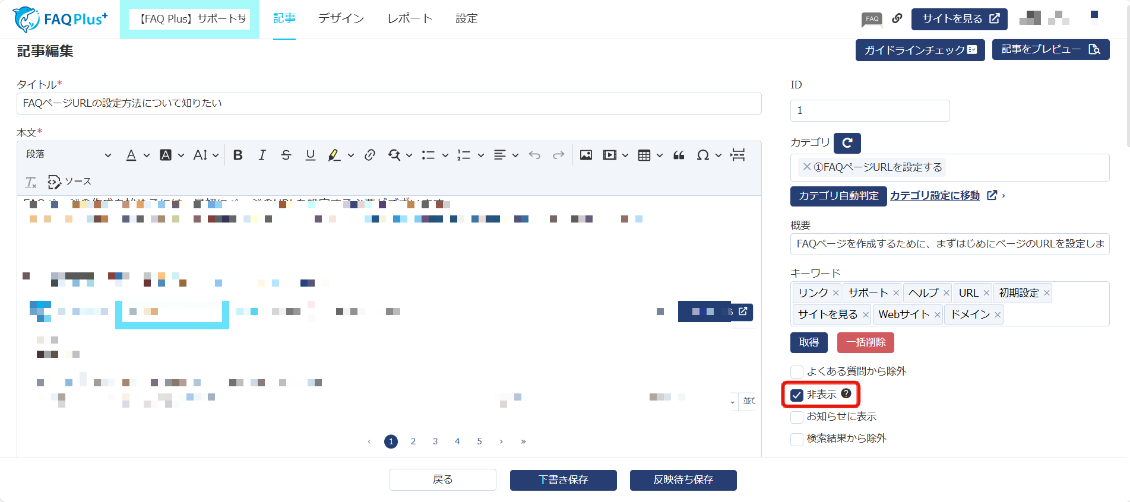The height and width of the screenshot is (502, 1130).
Task: Reload categories with the refresh button
Action: coord(847,143)
